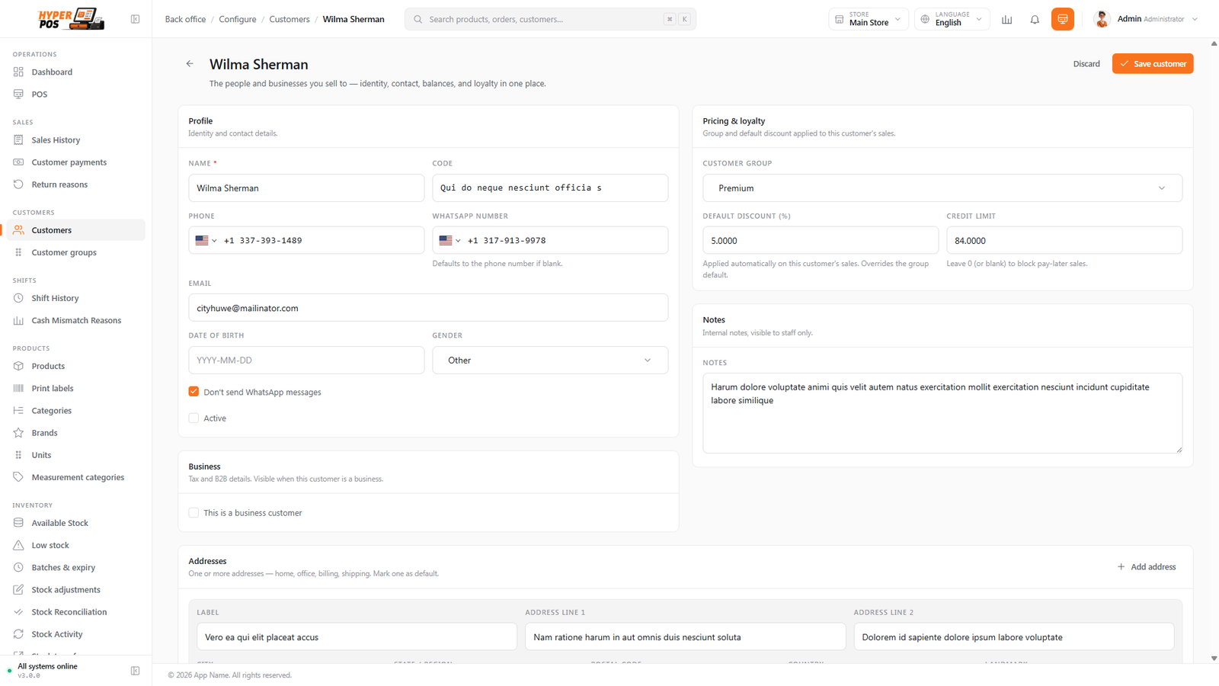This screenshot has height=686, width=1219.
Task: Click the Date of Birth field
Action: click(x=306, y=361)
